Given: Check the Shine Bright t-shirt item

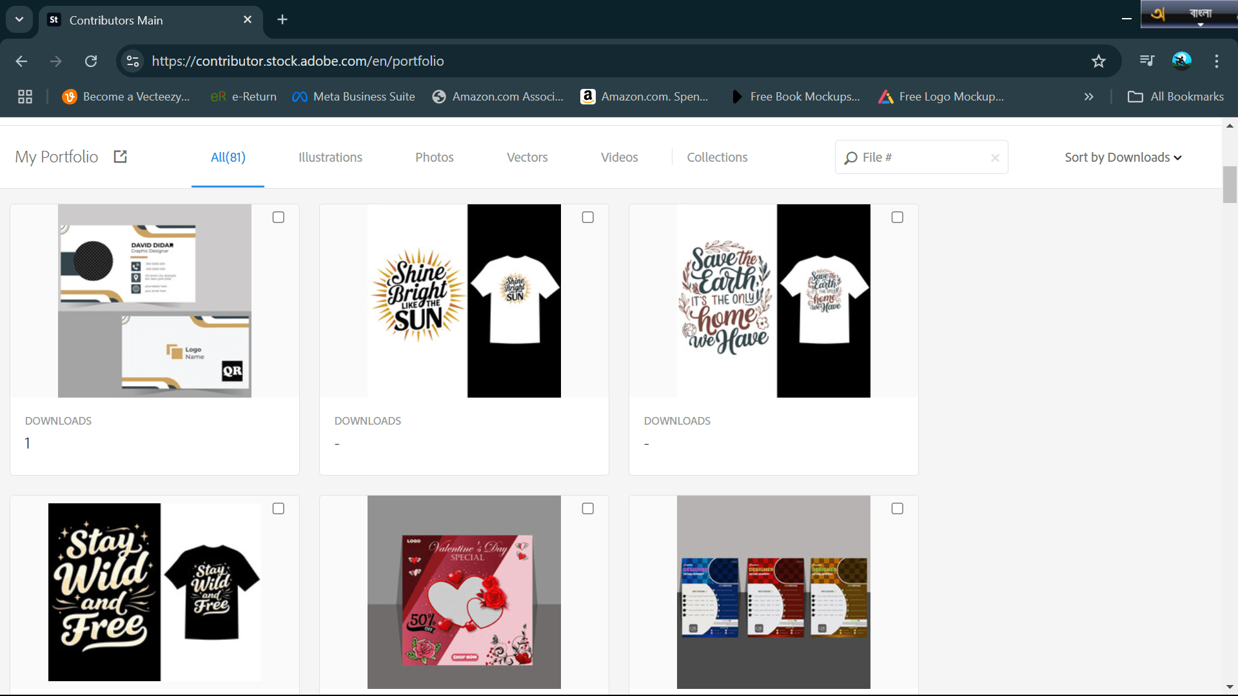Looking at the screenshot, I should (588, 217).
